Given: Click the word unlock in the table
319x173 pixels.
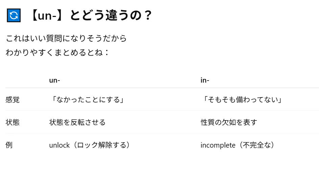Looking at the screenshot, I should tap(59, 145).
